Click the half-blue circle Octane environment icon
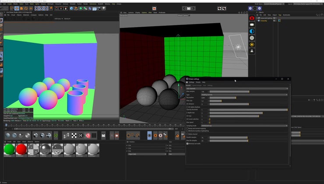 click(x=252, y=31)
